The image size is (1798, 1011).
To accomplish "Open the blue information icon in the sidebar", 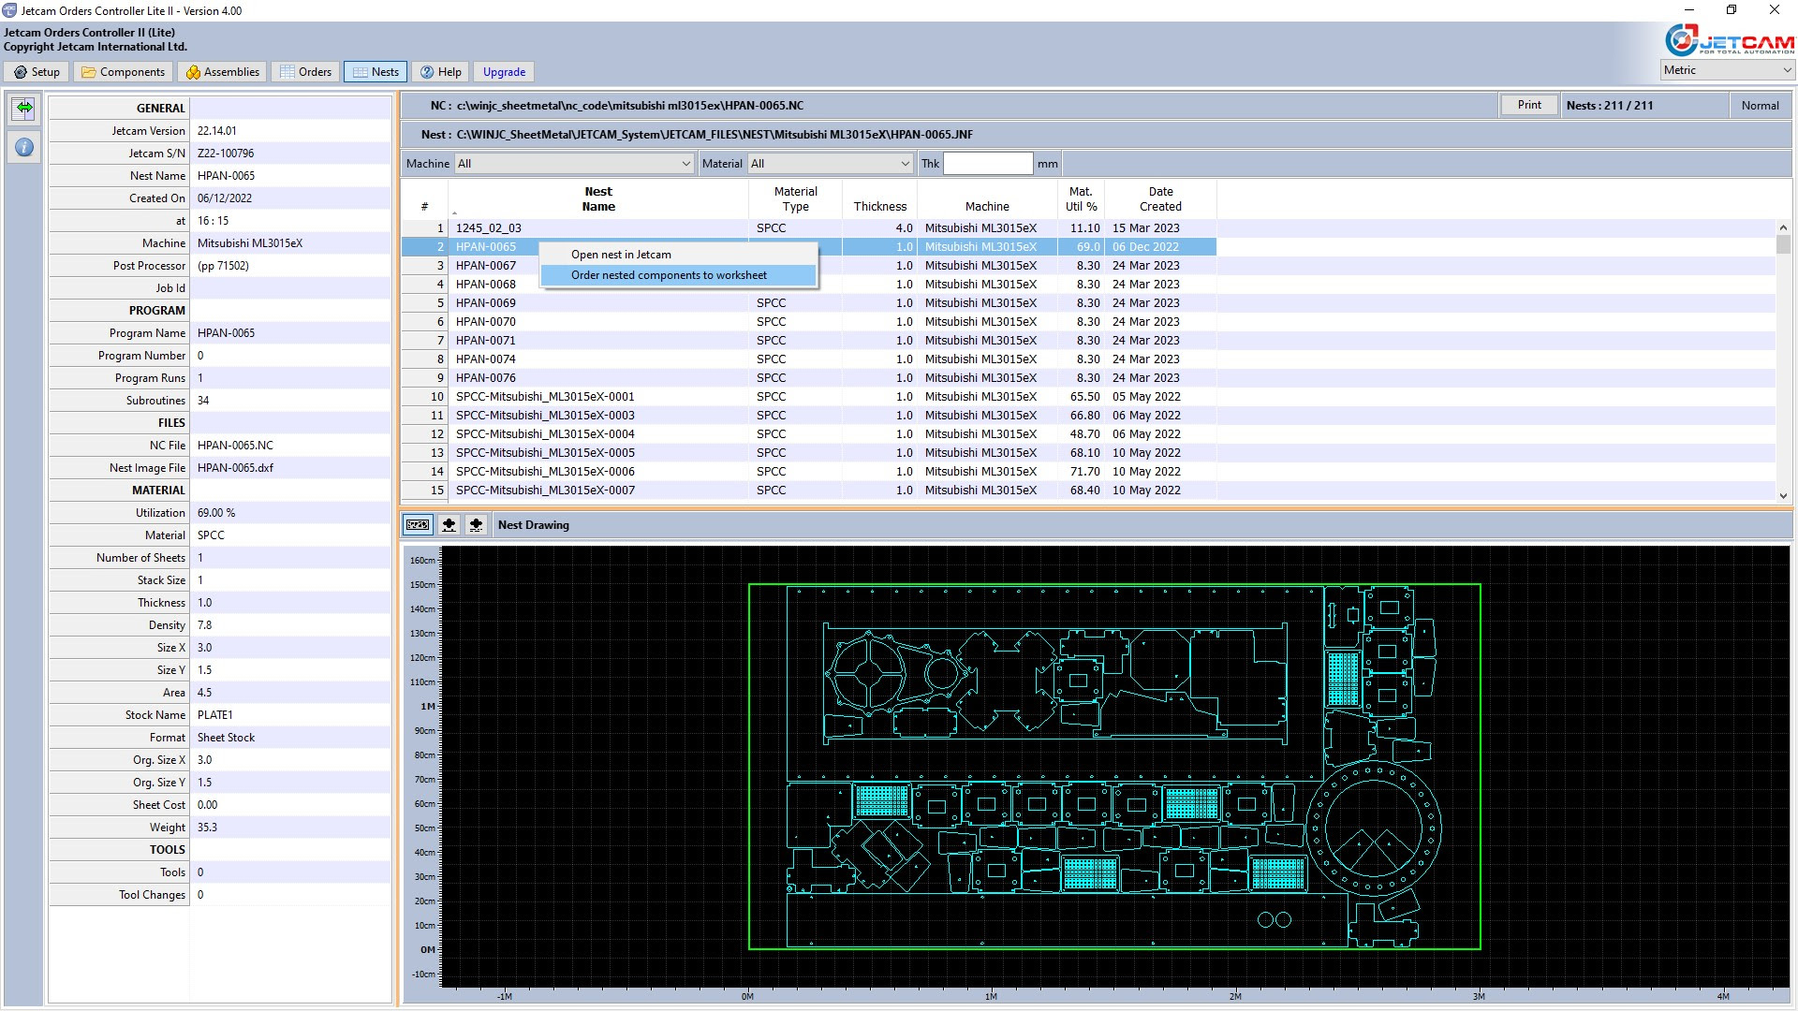I will [x=24, y=147].
